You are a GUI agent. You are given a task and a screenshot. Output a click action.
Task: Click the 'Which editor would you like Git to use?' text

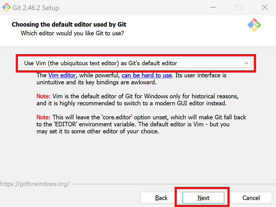(x=72, y=33)
